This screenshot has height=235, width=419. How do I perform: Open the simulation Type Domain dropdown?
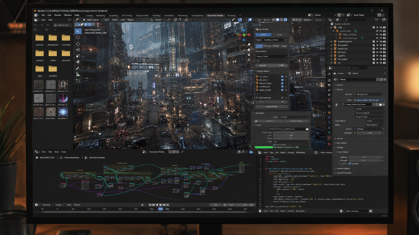point(294,117)
